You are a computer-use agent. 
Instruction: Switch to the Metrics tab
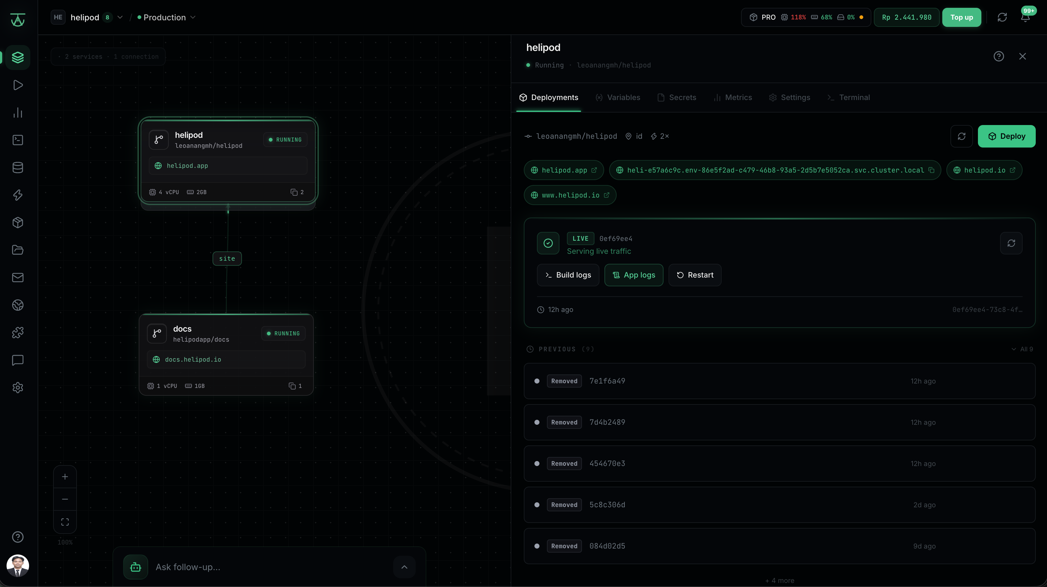(x=733, y=97)
